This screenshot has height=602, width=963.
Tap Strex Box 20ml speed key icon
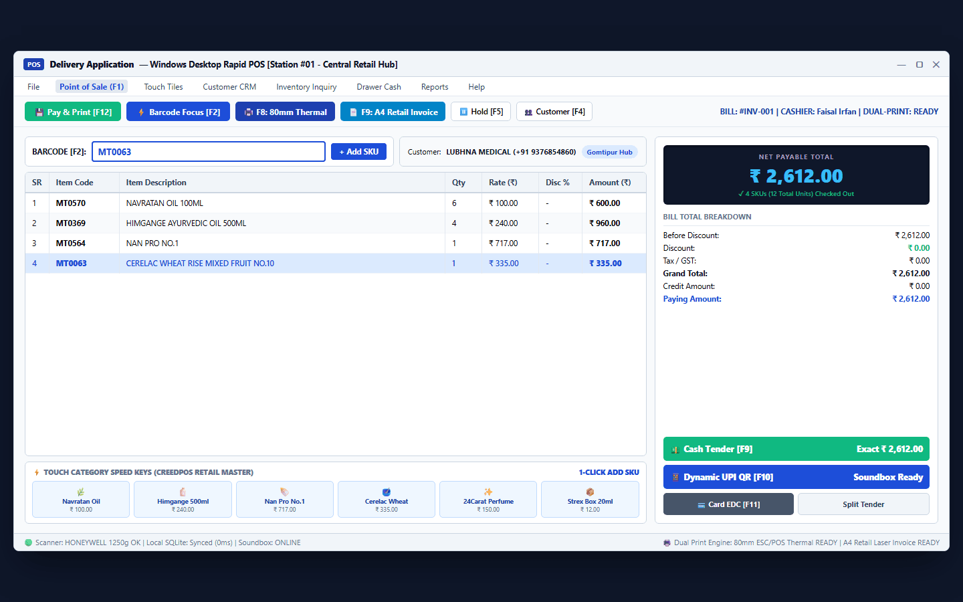(x=590, y=492)
